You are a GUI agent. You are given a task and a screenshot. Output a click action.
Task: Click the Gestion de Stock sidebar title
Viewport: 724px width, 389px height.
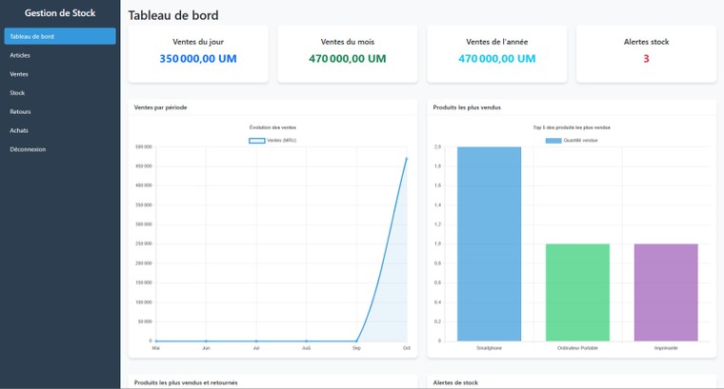click(x=60, y=12)
